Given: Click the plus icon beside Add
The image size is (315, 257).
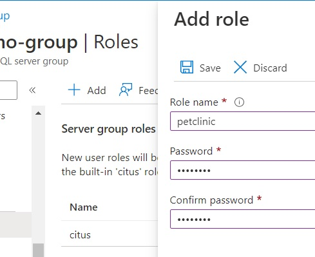Looking at the screenshot, I should pyautogui.click(x=74, y=90).
